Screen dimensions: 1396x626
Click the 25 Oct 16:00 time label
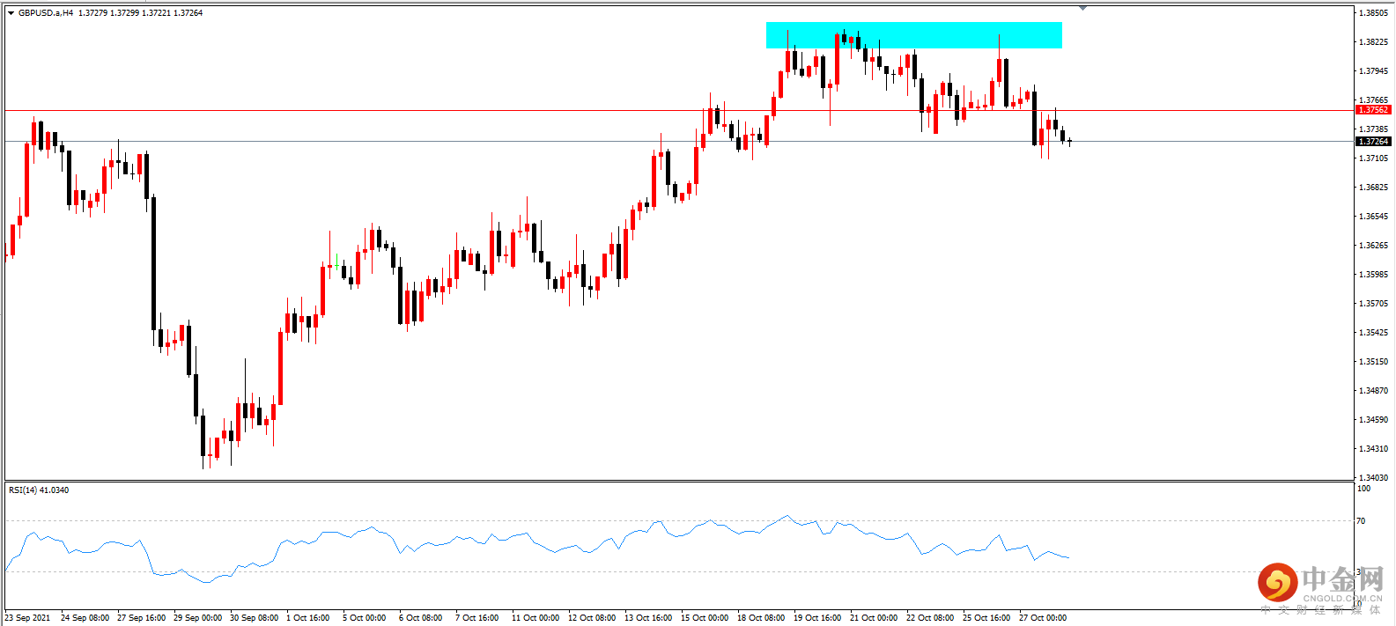tap(986, 618)
